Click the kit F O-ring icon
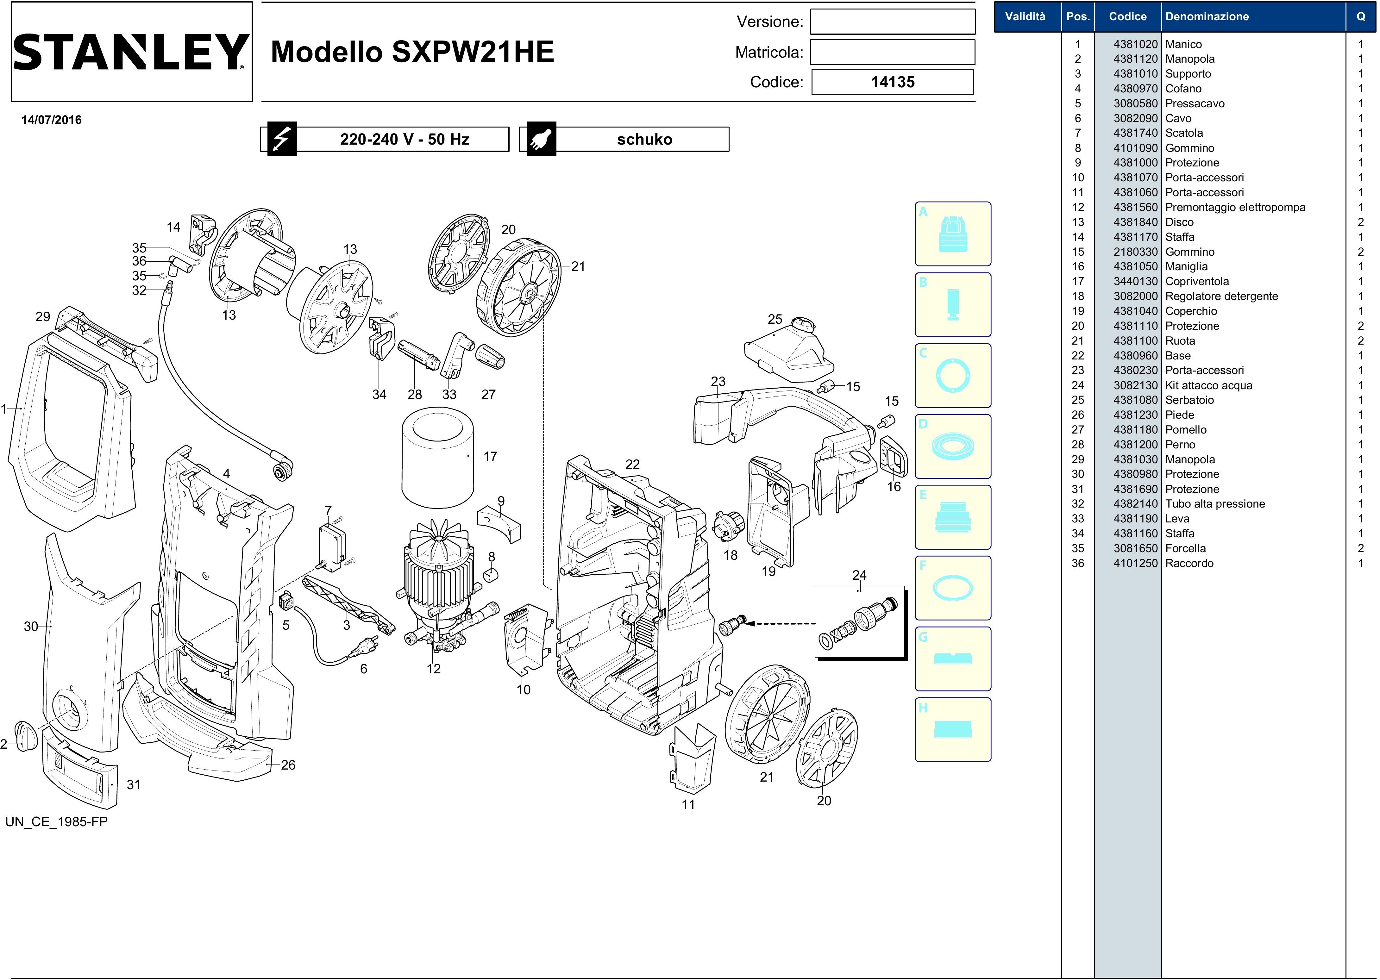The image size is (1380, 980). point(953,588)
